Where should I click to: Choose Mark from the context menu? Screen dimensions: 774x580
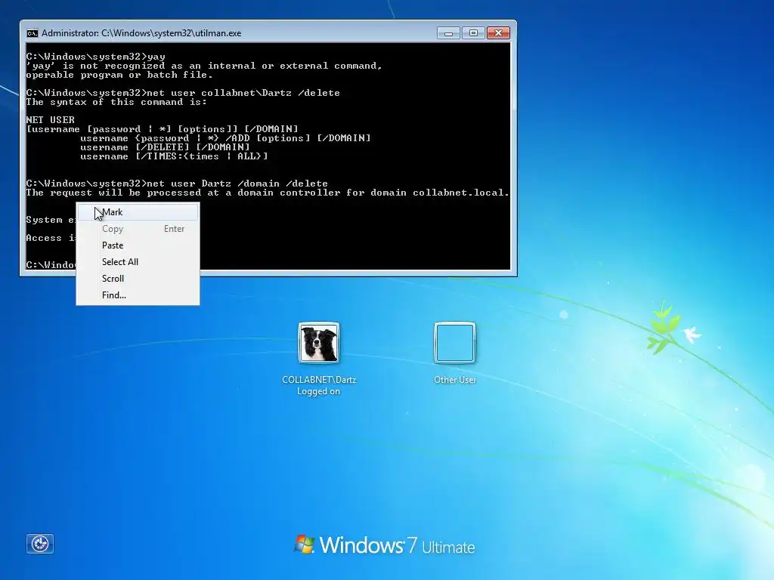(138, 212)
